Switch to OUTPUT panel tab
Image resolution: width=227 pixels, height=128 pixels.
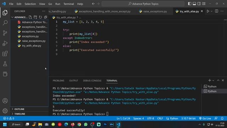click(x=73, y=81)
